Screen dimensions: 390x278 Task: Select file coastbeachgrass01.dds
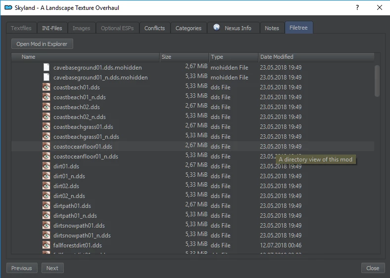point(84,127)
